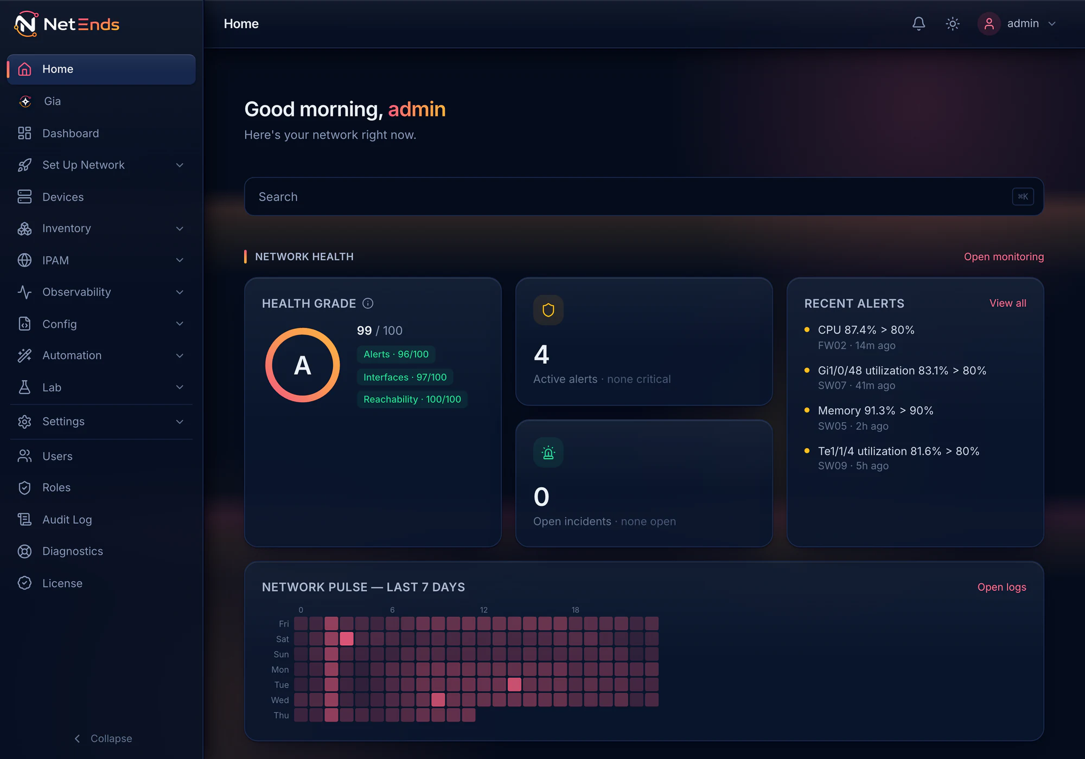The width and height of the screenshot is (1085, 759).
Task: Open notifications bell icon
Action: pos(918,24)
